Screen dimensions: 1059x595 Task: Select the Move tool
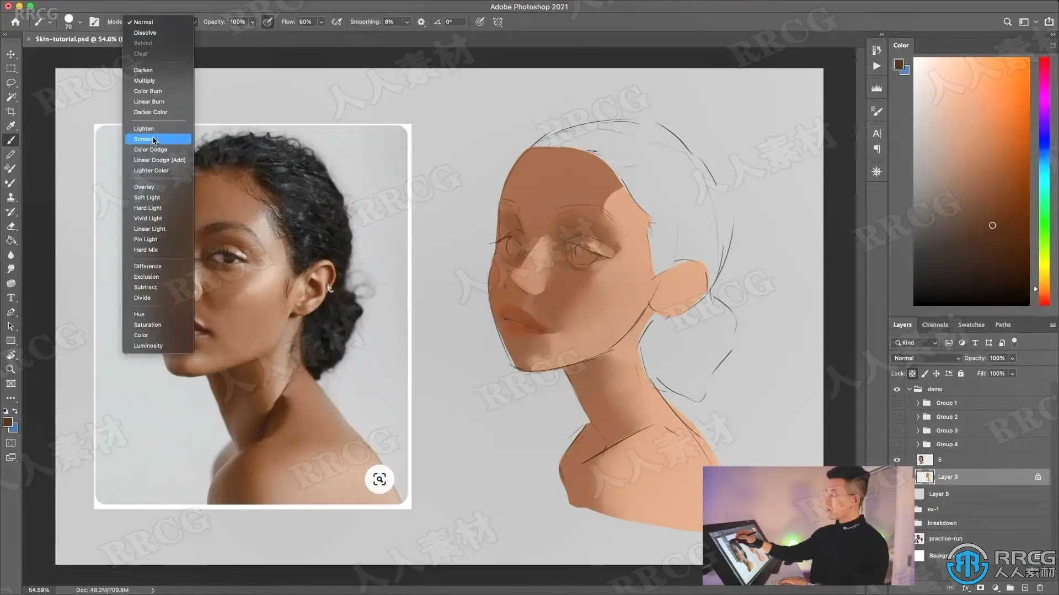(11, 54)
